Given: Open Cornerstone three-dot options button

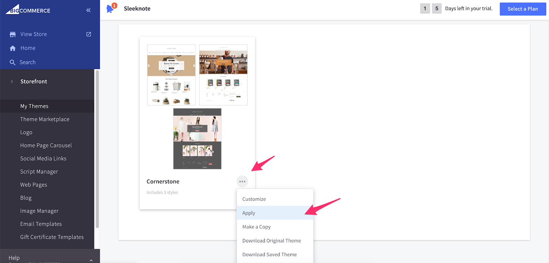Looking at the screenshot, I should [x=242, y=182].
